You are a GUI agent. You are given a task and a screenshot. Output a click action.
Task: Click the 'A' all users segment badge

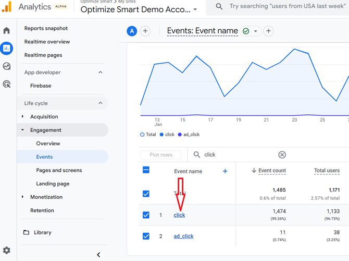[132, 31]
